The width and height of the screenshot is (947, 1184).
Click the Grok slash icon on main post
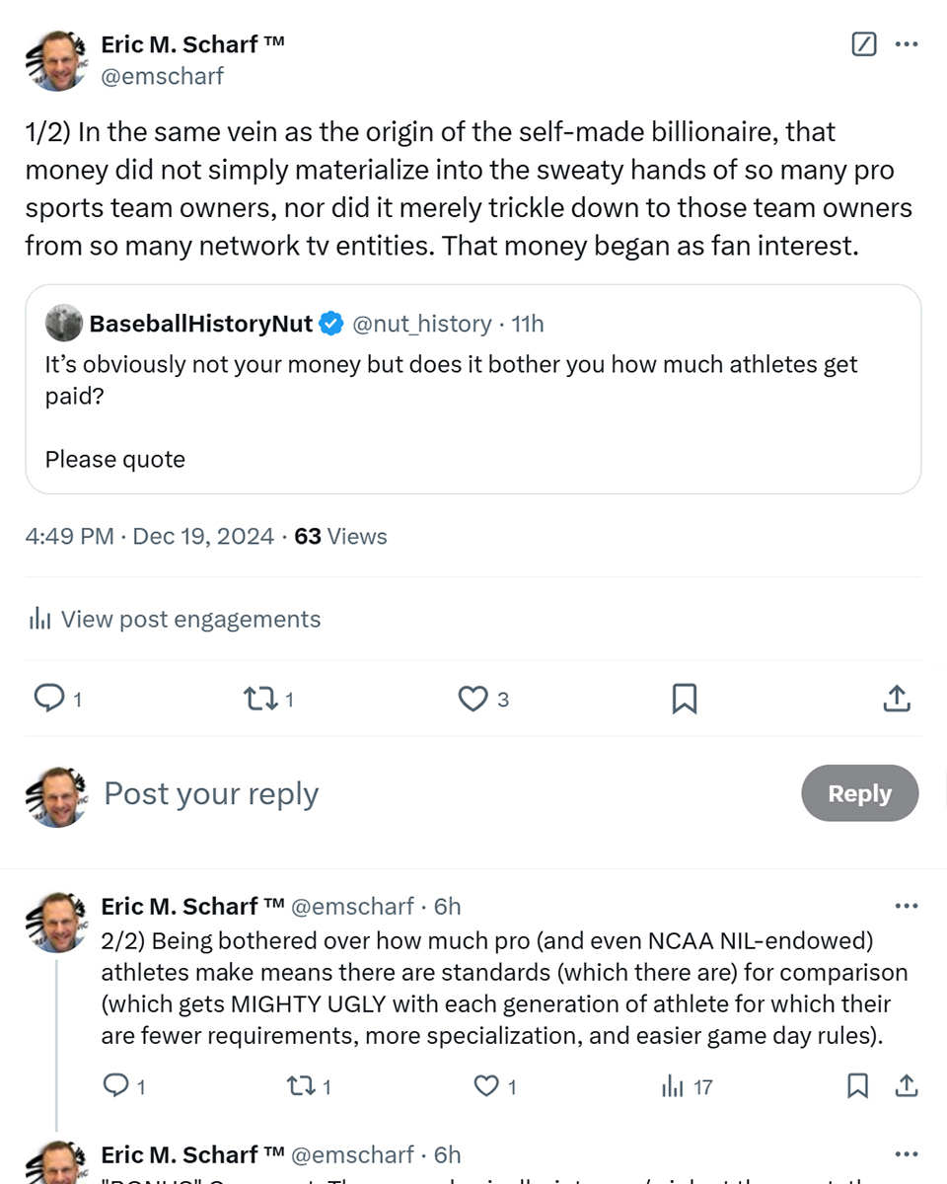click(863, 44)
